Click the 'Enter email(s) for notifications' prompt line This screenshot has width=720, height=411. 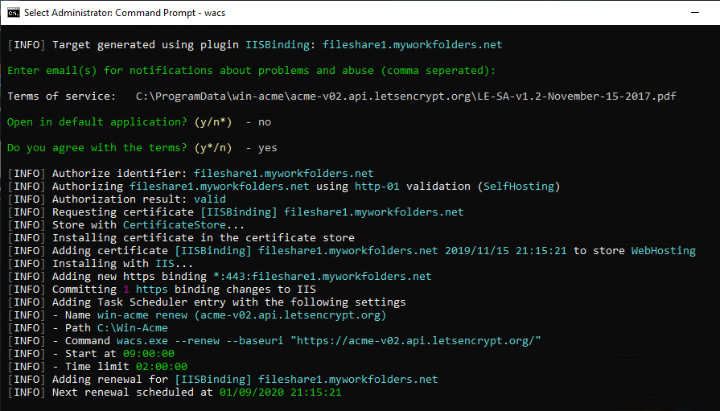click(x=251, y=70)
